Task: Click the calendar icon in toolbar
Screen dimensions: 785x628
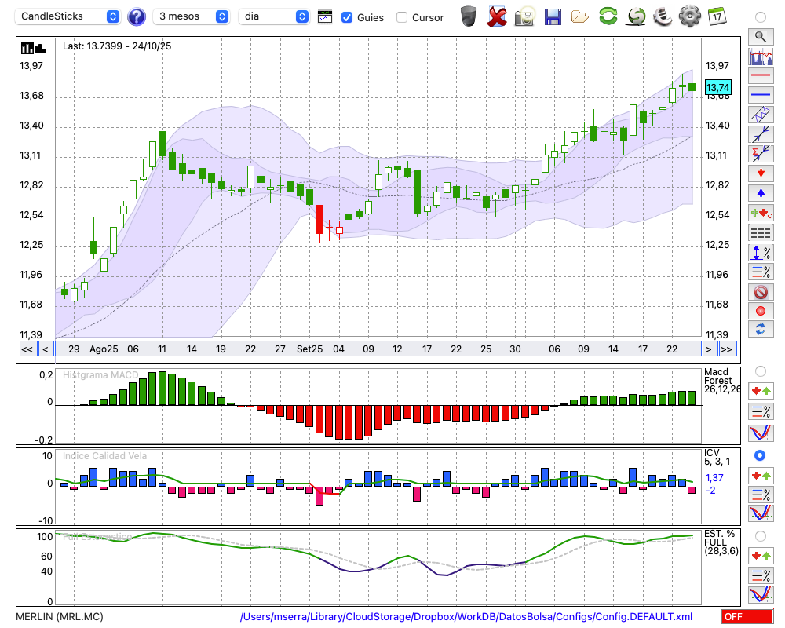Action: point(717,16)
